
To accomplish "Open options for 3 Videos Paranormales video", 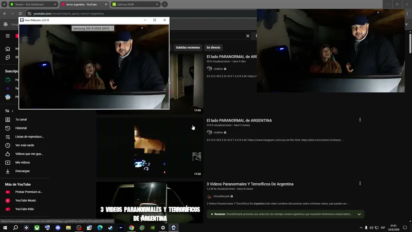I will 360,183.
